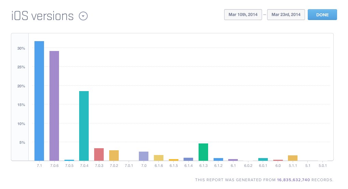The width and height of the screenshot is (348, 189).
Task: Click the teal 7.0.4 bar
Action: pyautogui.click(x=84, y=125)
